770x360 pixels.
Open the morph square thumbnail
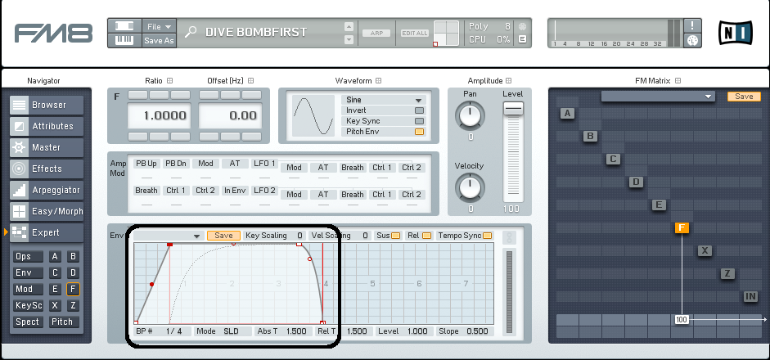(446, 34)
